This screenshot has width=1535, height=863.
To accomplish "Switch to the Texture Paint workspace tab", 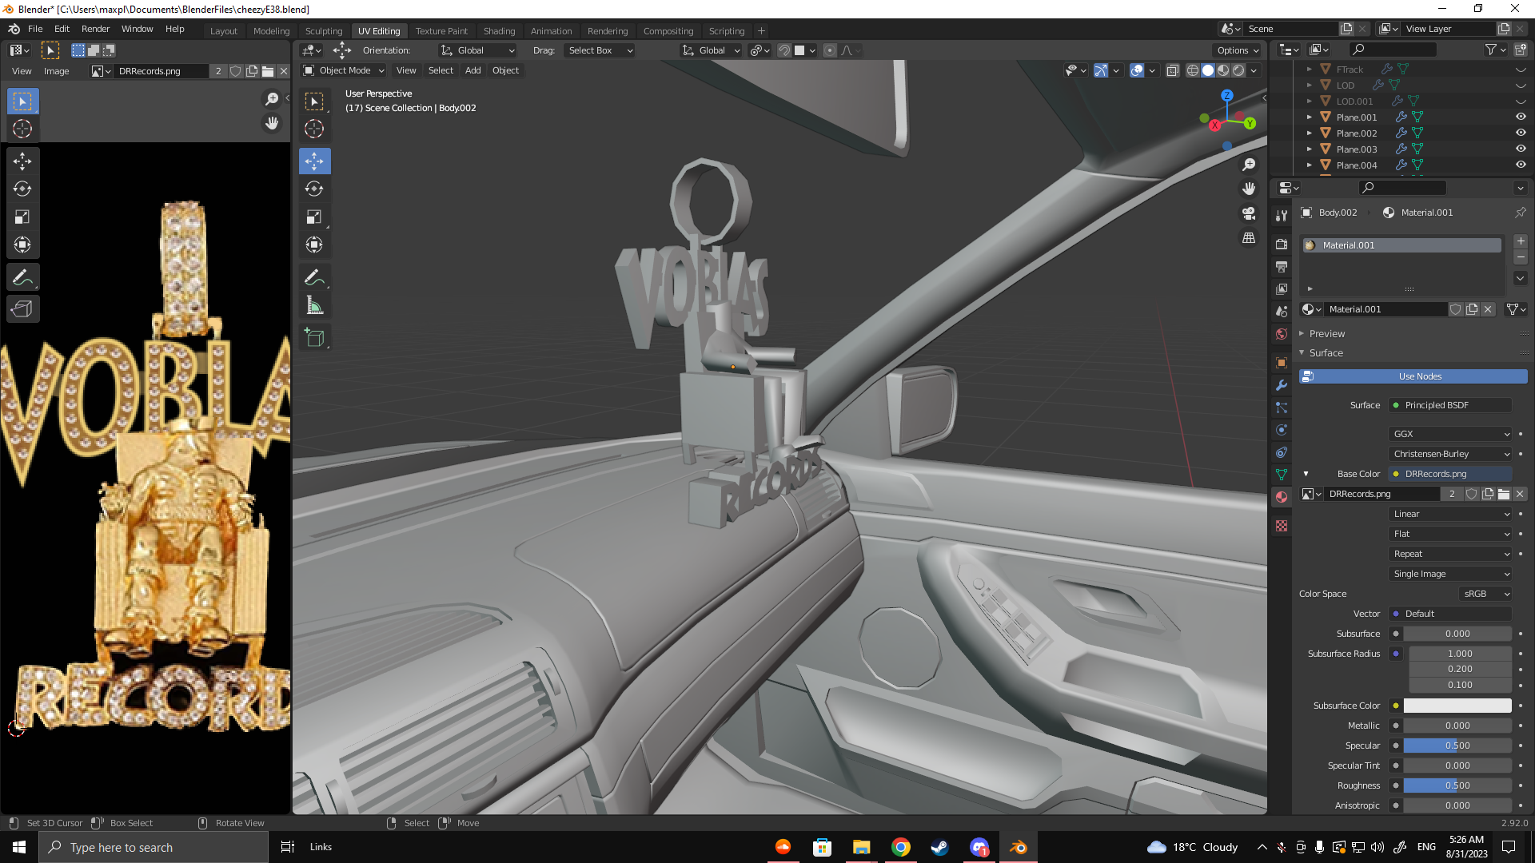I will [441, 30].
